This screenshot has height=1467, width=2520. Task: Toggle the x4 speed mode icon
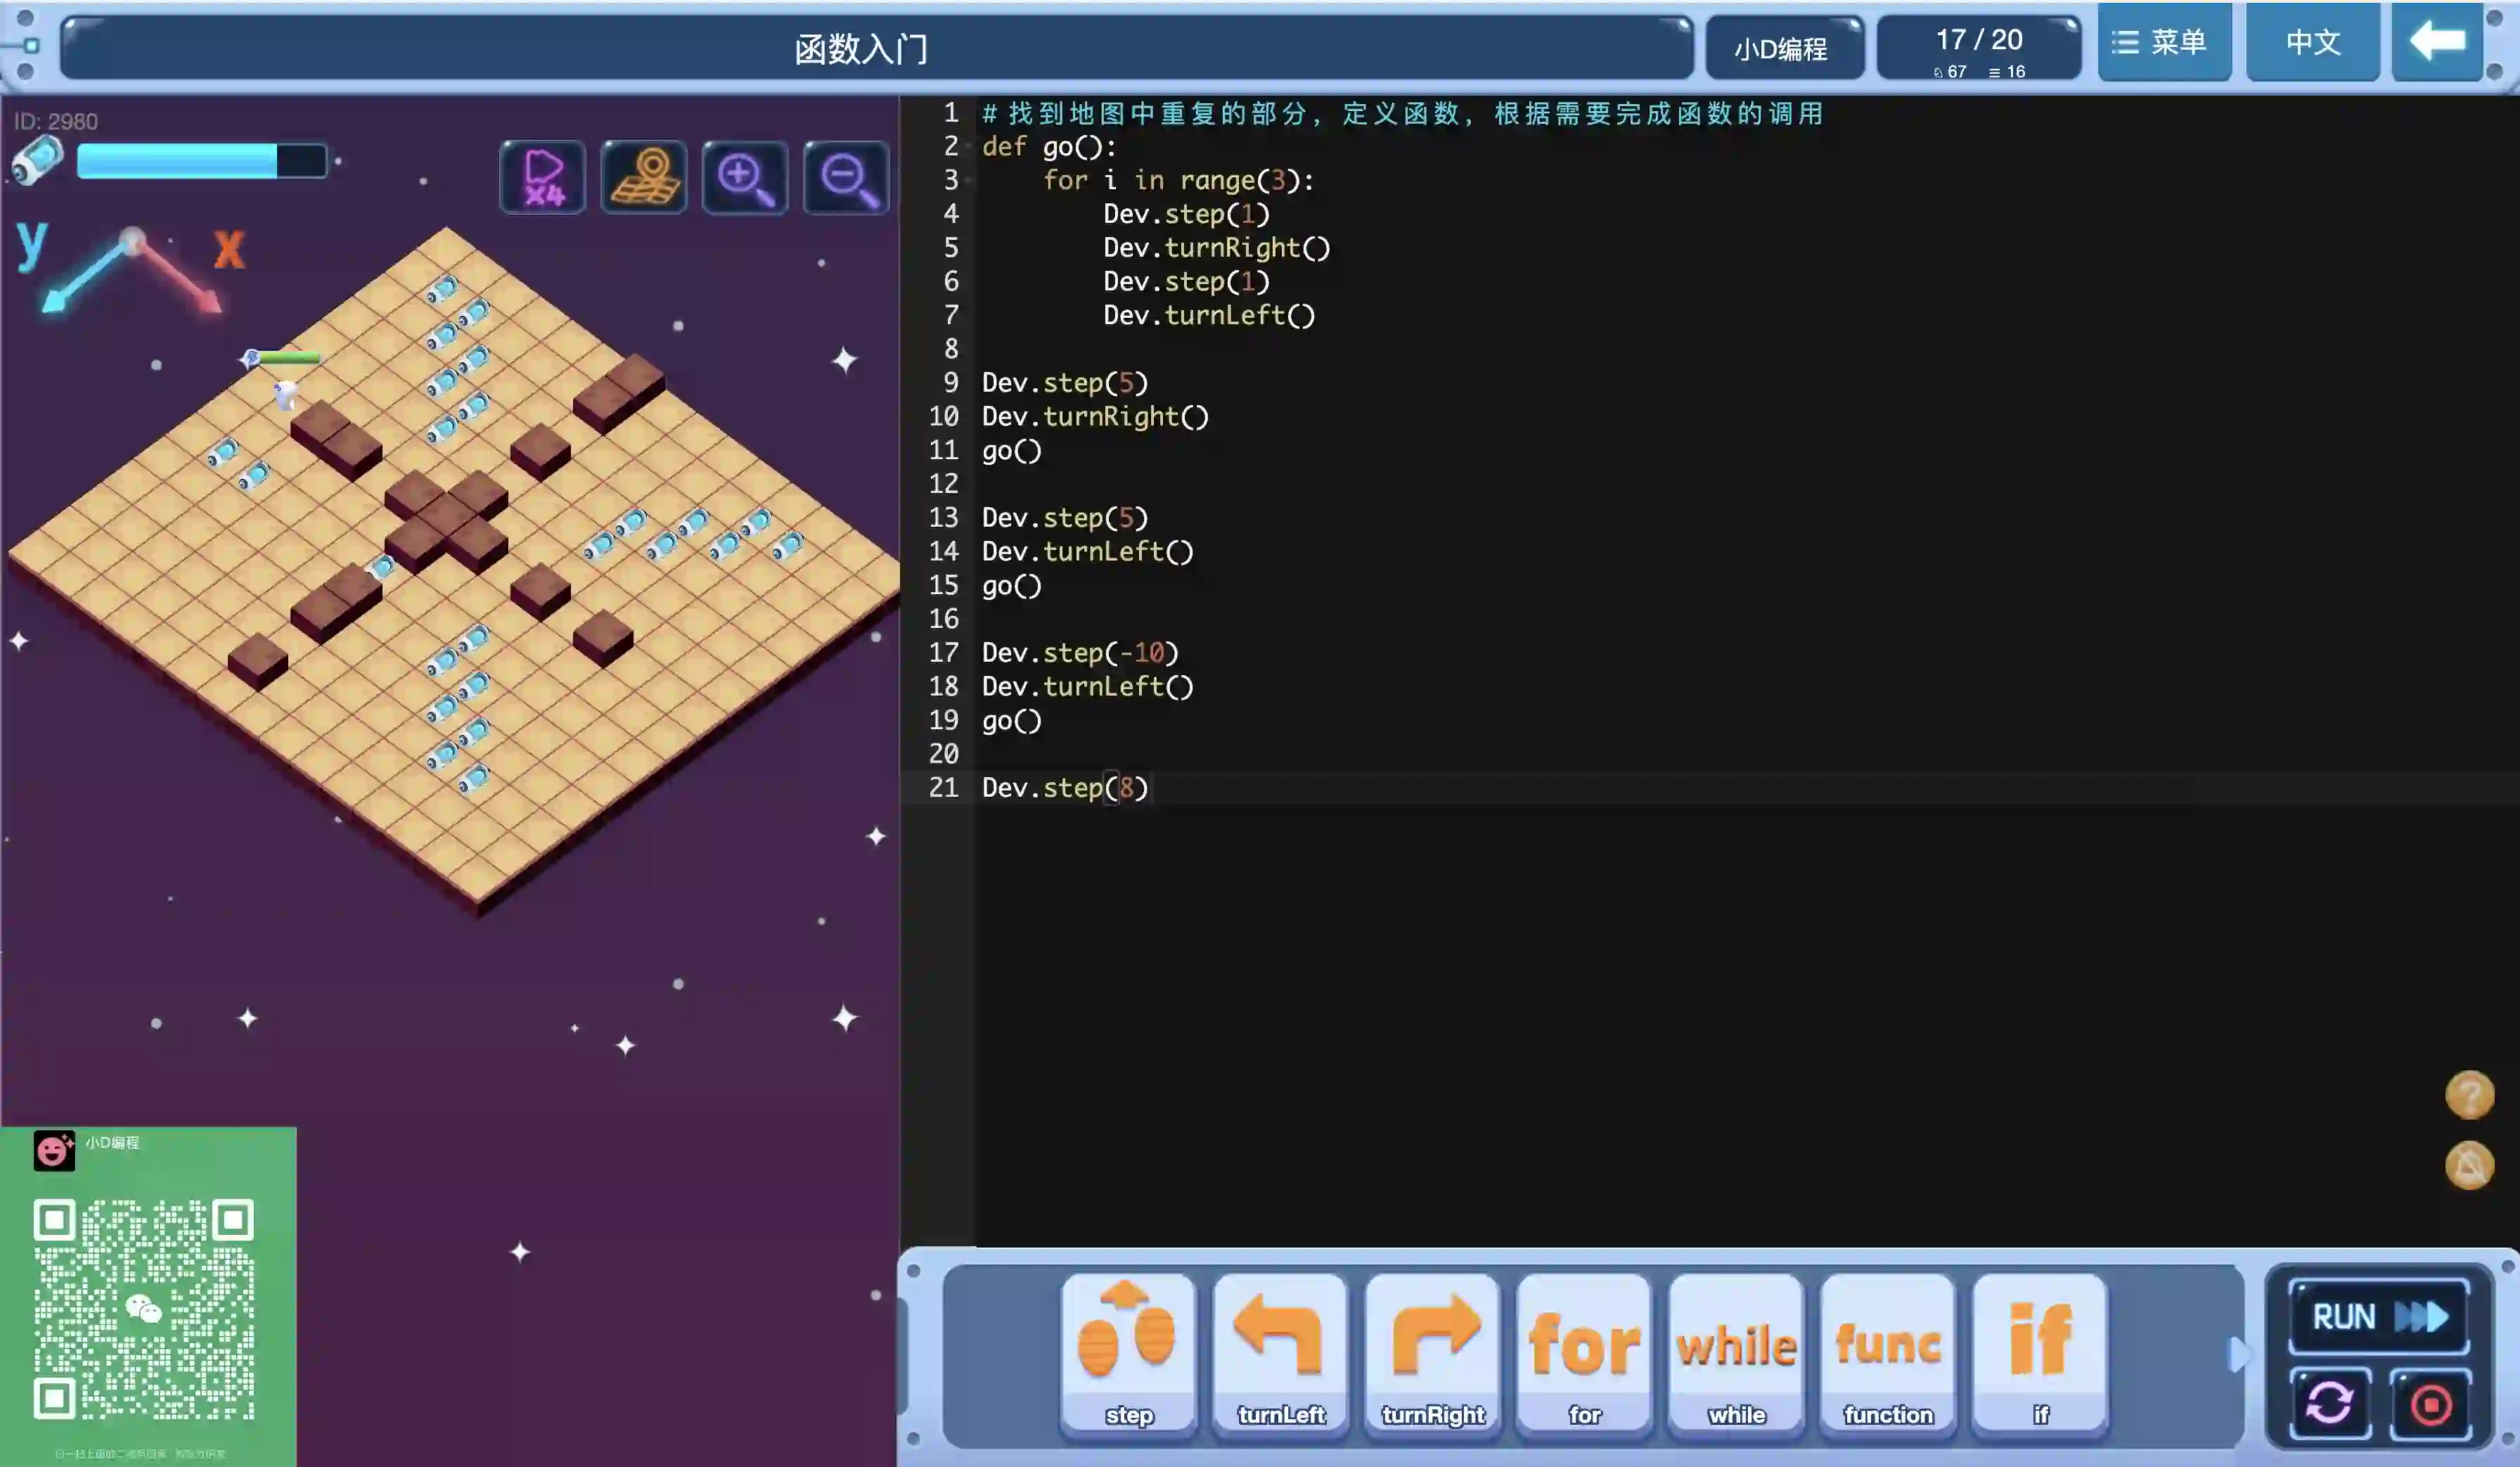(x=542, y=178)
